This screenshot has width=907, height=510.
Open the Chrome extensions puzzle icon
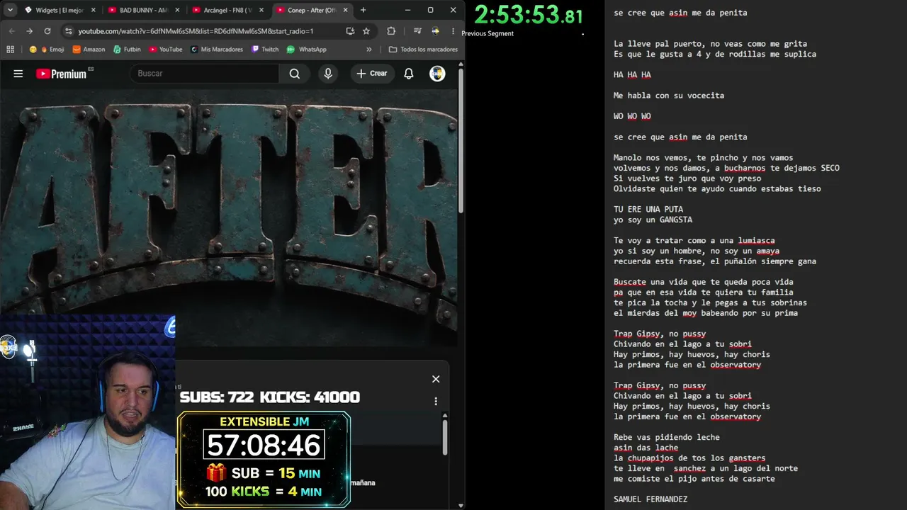click(x=391, y=31)
